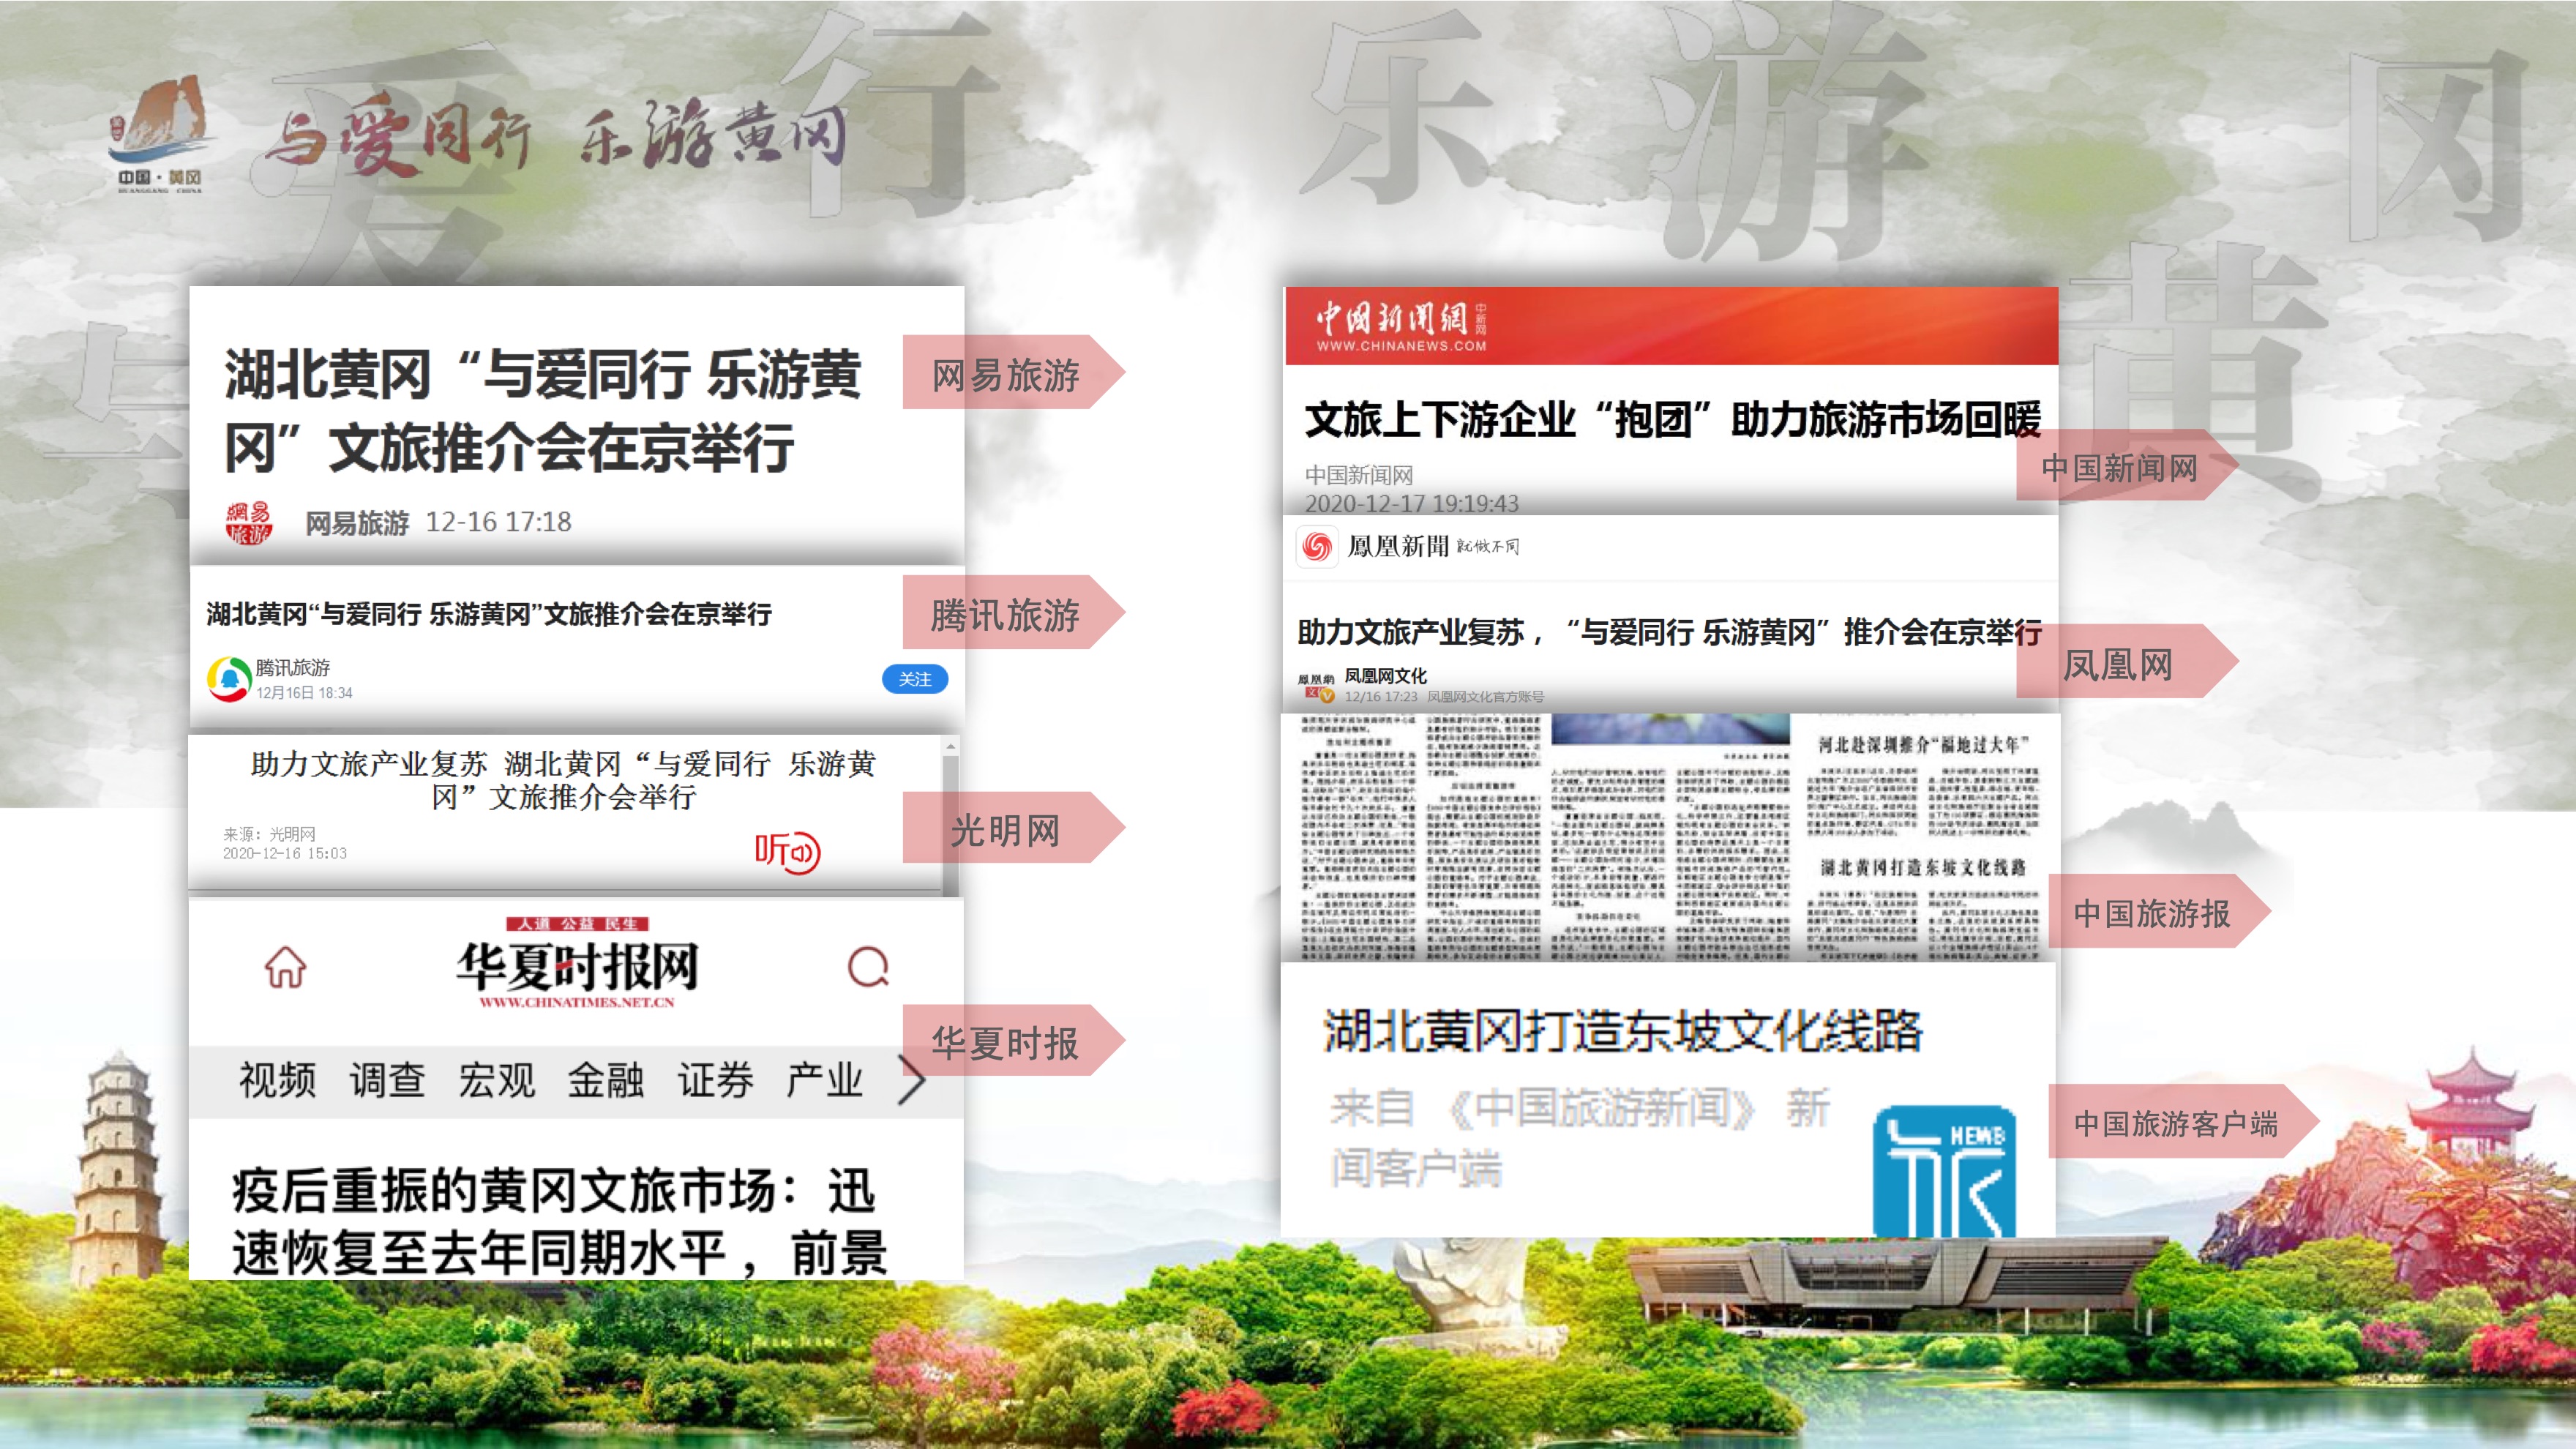
Task: Click scrollbar up arrow in 光明网 panel
Action: click(x=951, y=747)
